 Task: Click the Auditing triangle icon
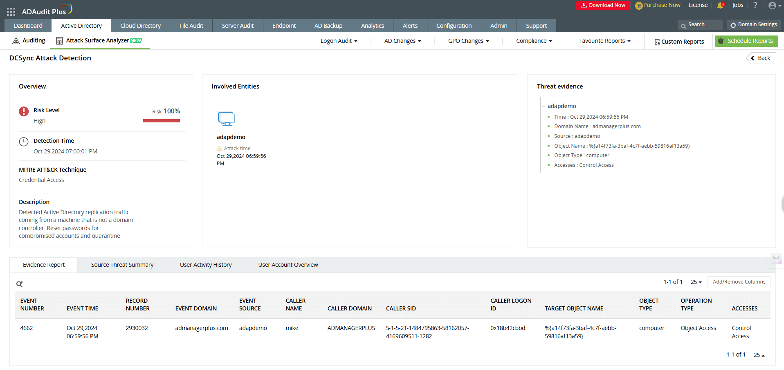pos(16,41)
